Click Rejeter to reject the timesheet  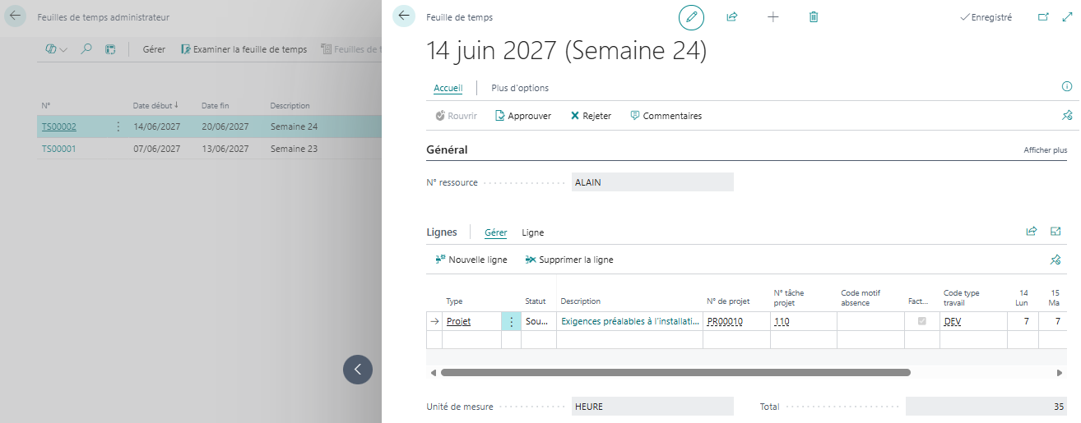click(591, 116)
